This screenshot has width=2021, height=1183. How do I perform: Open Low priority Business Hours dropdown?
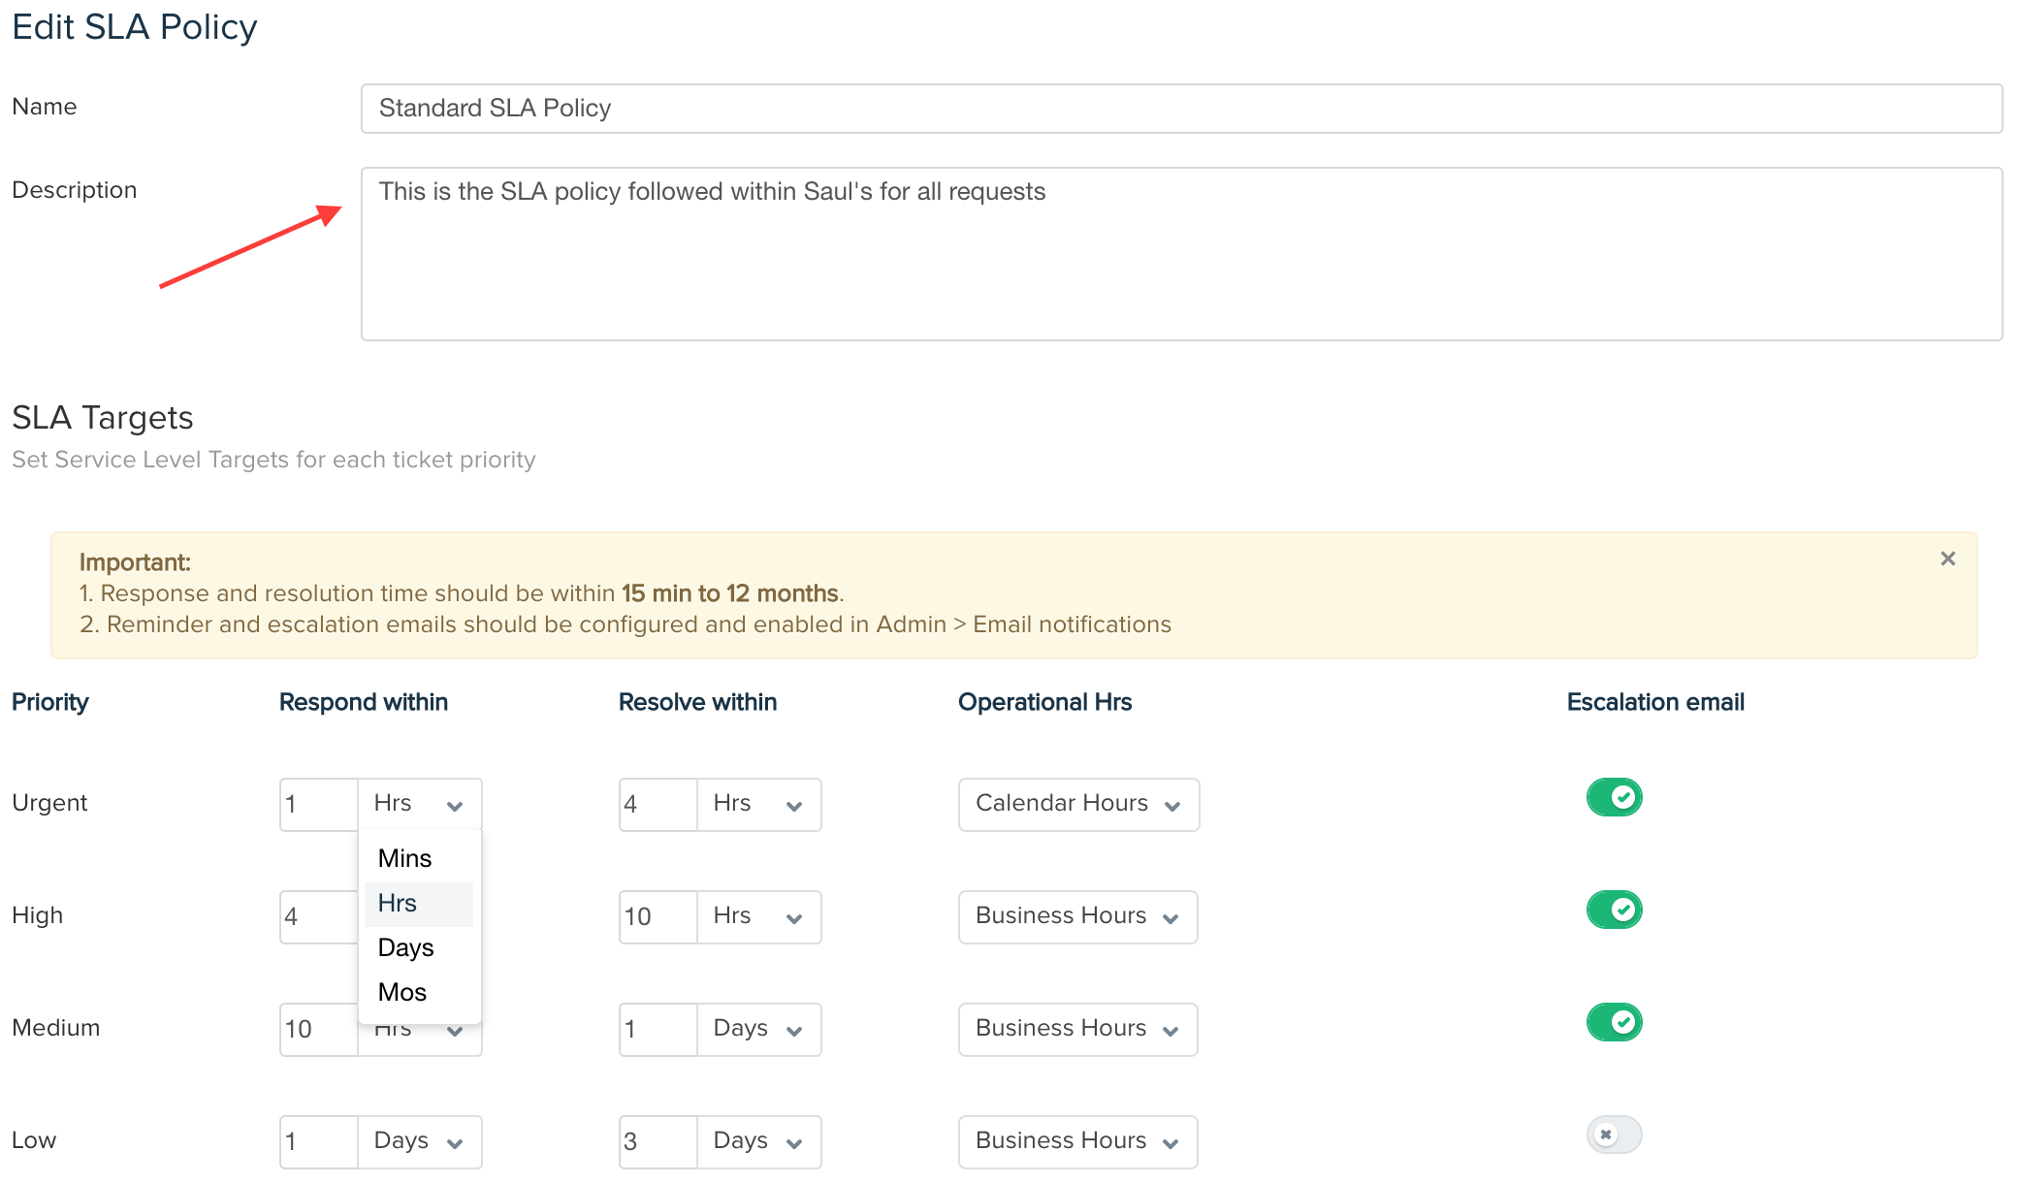tap(1077, 1141)
